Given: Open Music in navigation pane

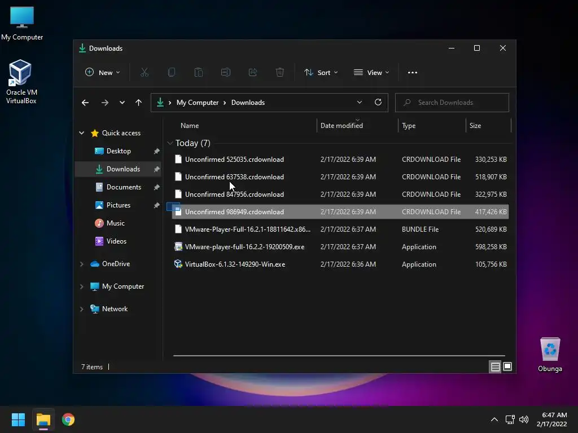Looking at the screenshot, I should pyautogui.click(x=115, y=223).
